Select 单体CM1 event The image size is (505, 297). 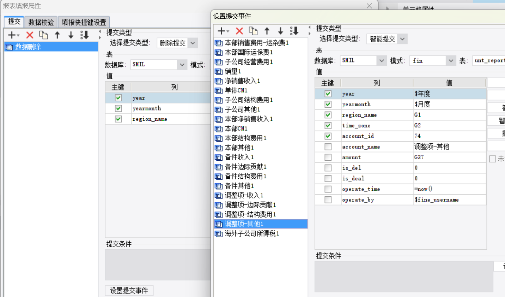point(261,90)
